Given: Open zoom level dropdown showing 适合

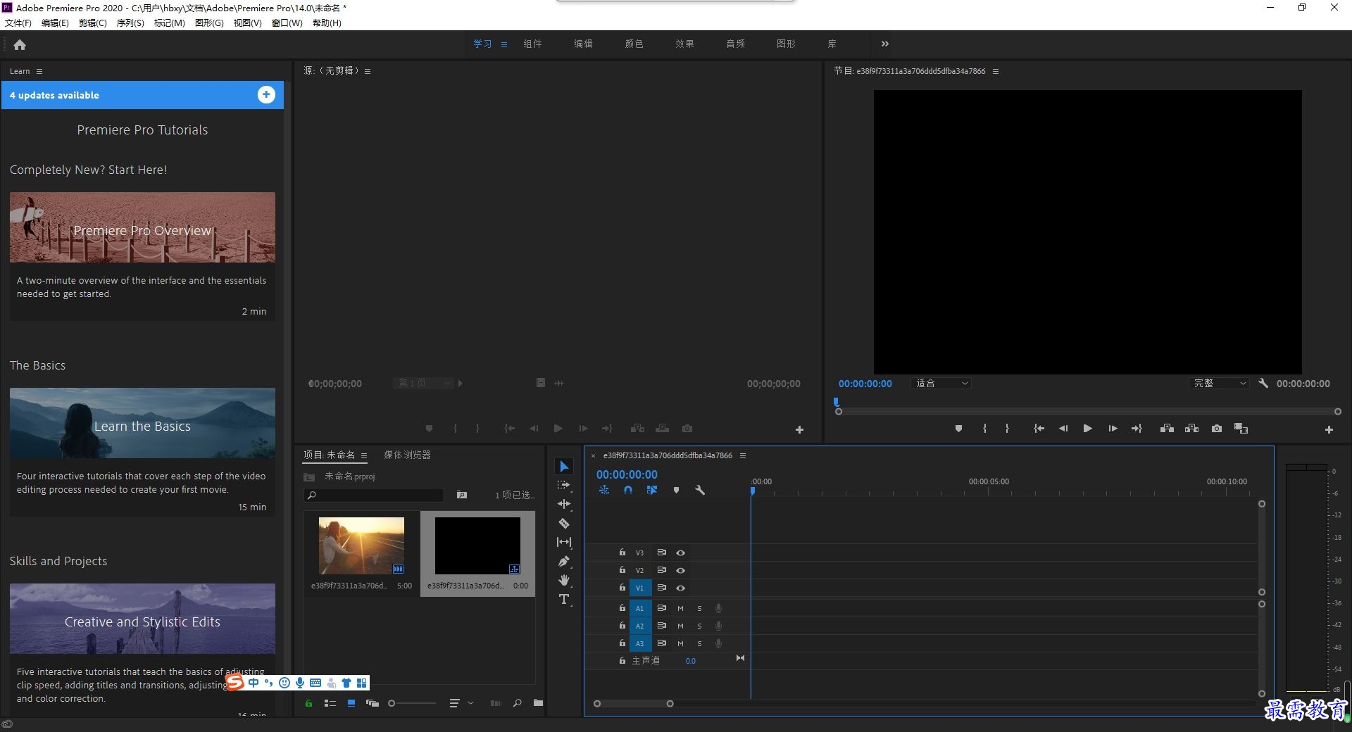Looking at the screenshot, I should point(941,384).
